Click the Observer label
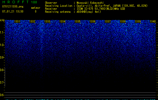This screenshot has width=158, height=100. tap(51, 3)
